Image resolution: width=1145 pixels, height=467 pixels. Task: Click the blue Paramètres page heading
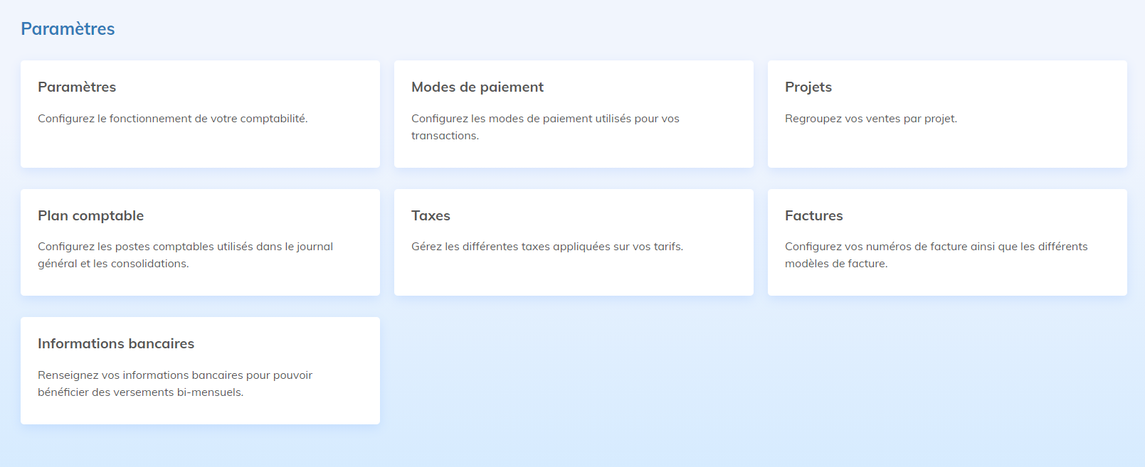68,28
